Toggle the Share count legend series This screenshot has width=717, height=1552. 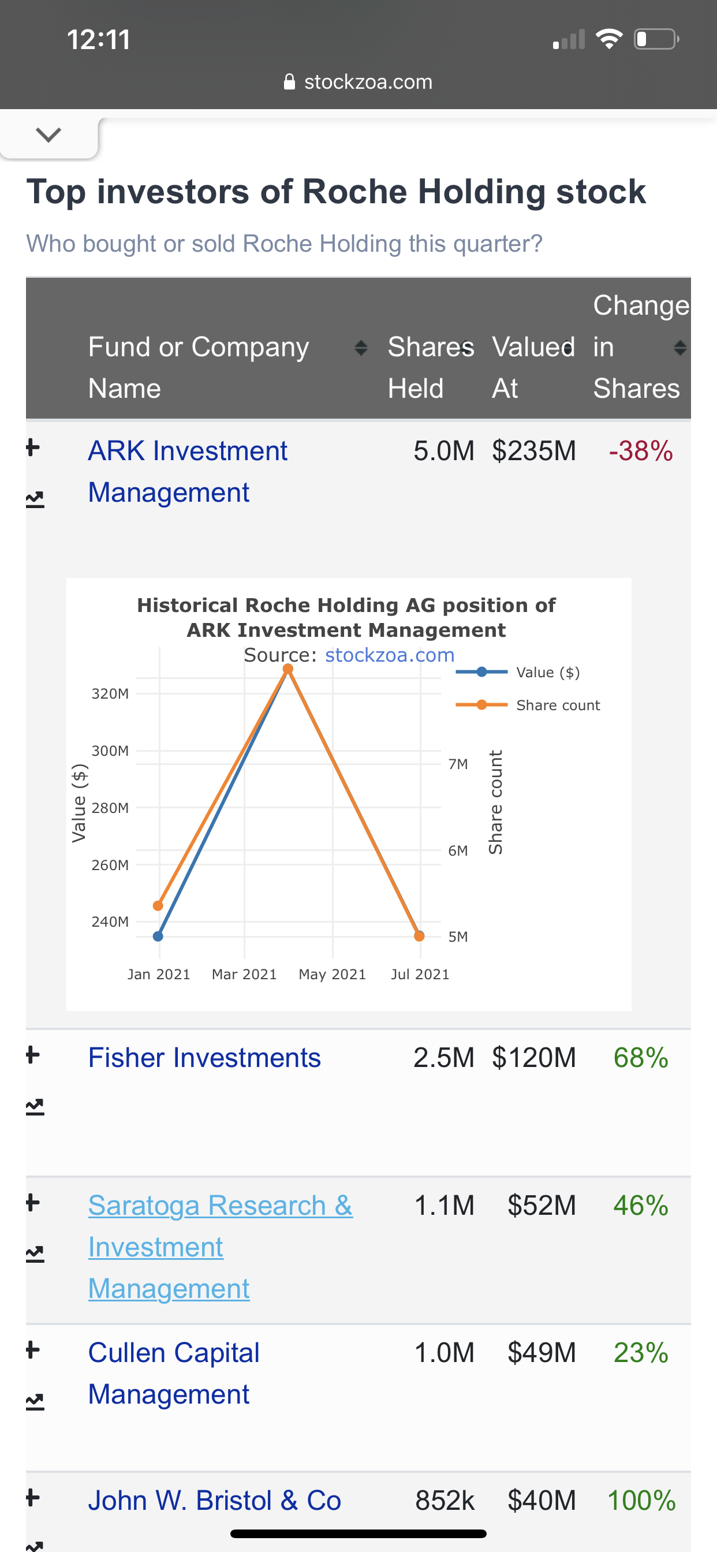[528, 705]
